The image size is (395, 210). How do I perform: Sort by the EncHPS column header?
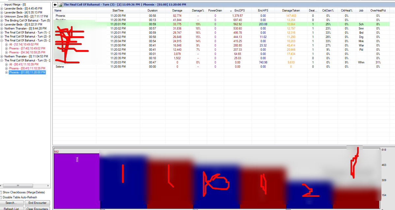pyautogui.click(x=263, y=11)
